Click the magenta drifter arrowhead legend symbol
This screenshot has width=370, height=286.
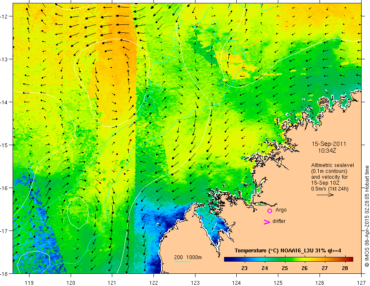coord(267,222)
